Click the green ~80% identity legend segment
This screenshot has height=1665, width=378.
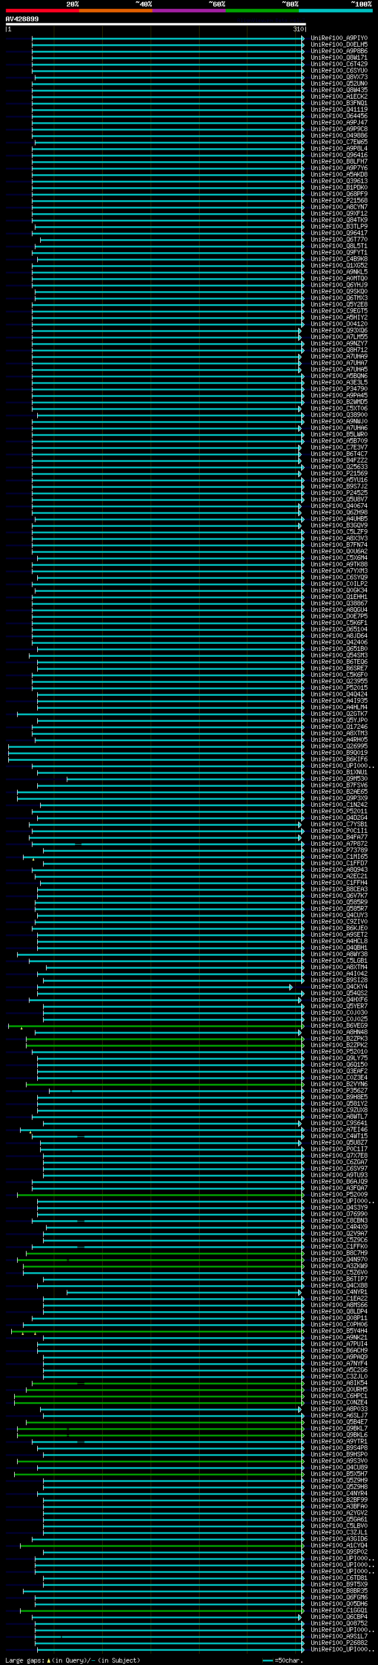(x=262, y=11)
